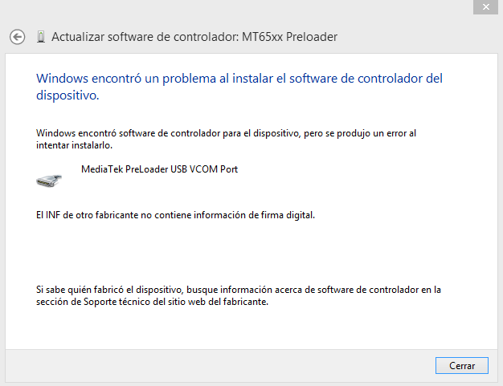Click the 'El INF de otro fabricante' error message
This screenshot has width=503, height=386.
click(175, 215)
